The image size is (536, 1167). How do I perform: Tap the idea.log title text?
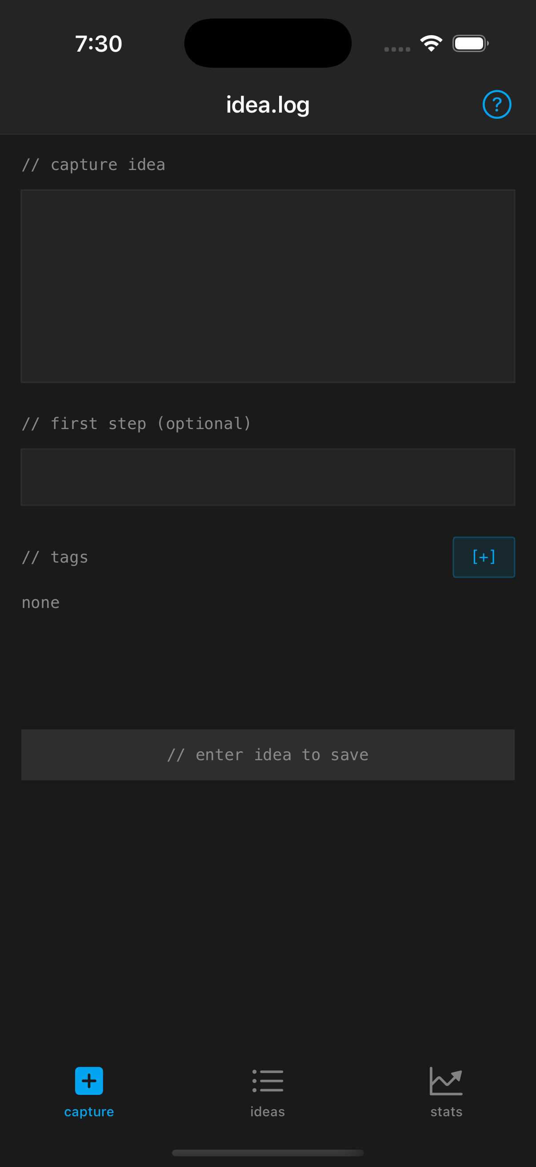[267, 104]
